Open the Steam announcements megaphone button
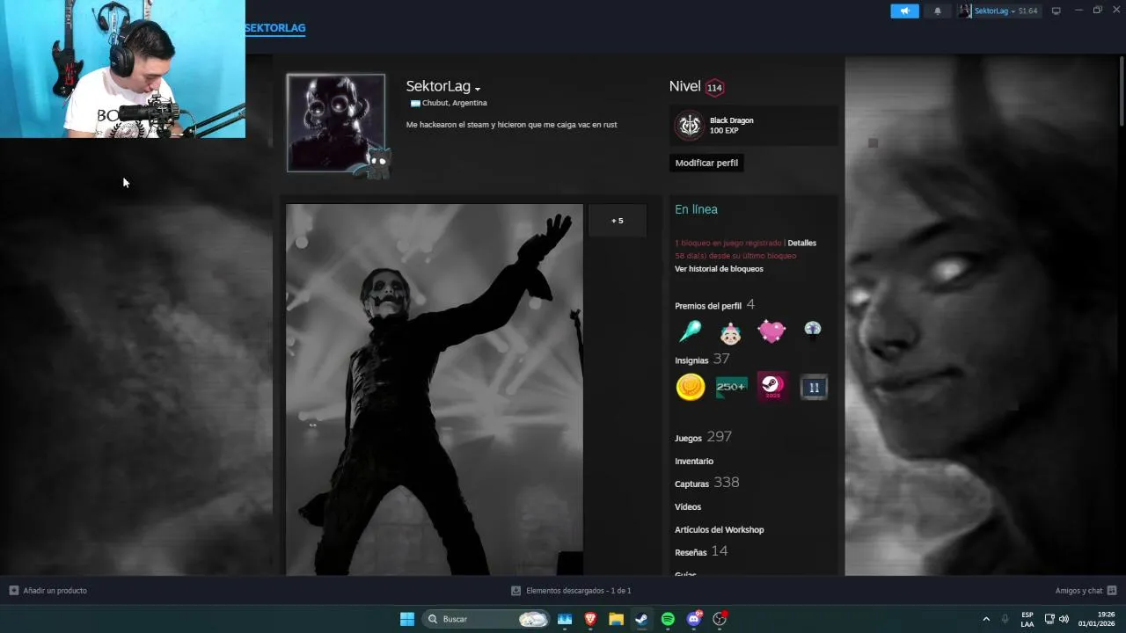 tap(904, 11)
